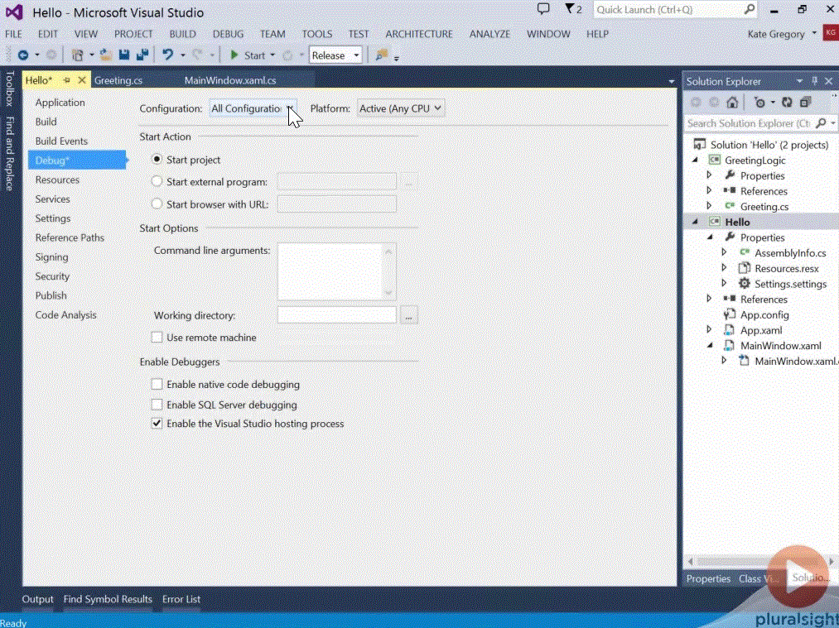
Task: Select the Start project radio button
Action: (x=157, y=159)
